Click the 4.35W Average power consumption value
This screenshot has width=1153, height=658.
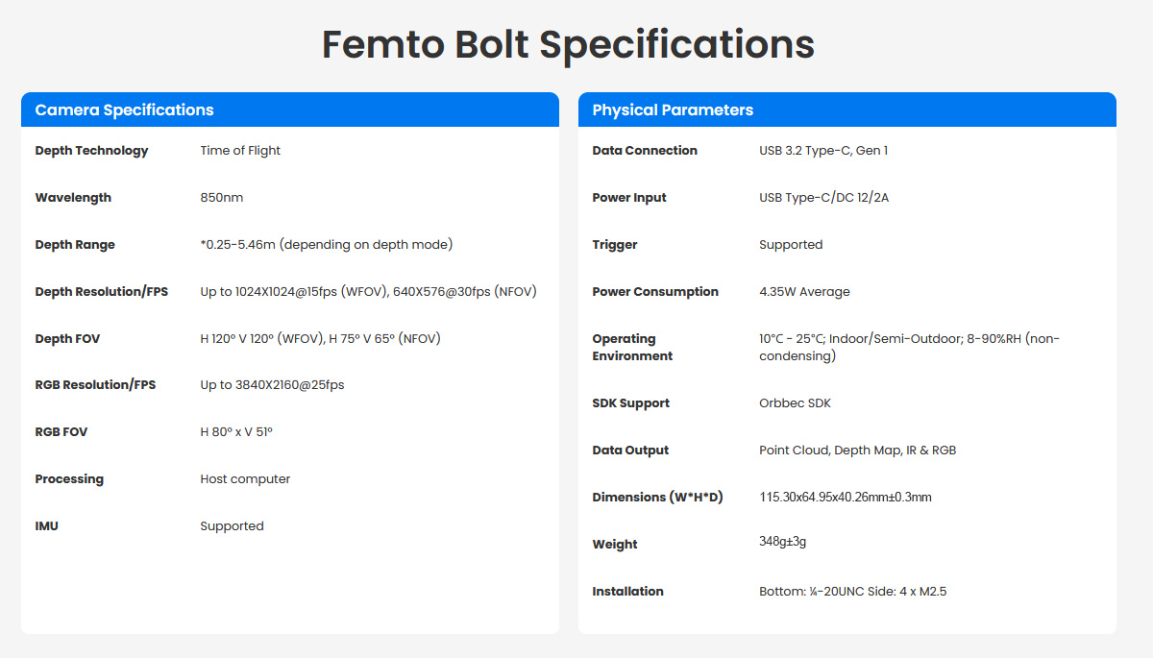coord(804,292)
